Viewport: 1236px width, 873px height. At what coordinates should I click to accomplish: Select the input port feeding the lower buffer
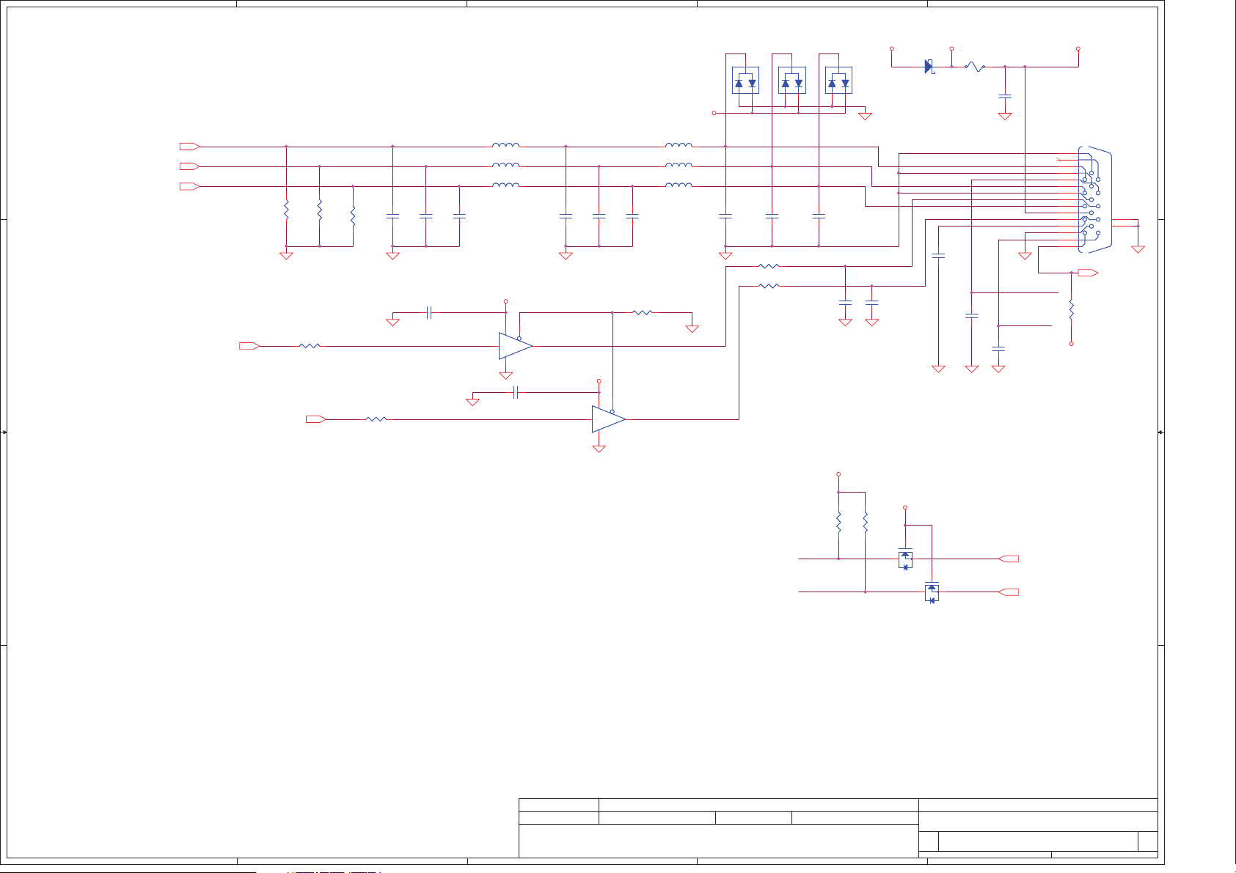(x=316, y=419)
